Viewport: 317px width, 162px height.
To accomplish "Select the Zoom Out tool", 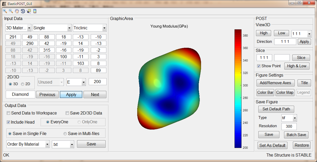I will point(11,11).
